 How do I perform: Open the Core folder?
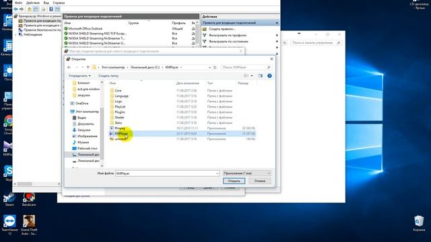pyautogui.click(x=118, y=91)
